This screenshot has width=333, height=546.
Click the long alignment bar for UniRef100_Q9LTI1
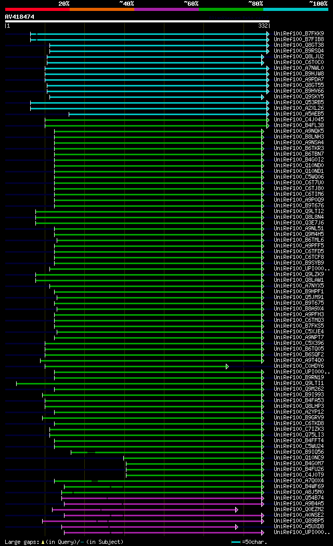click(x=140, y=384)
